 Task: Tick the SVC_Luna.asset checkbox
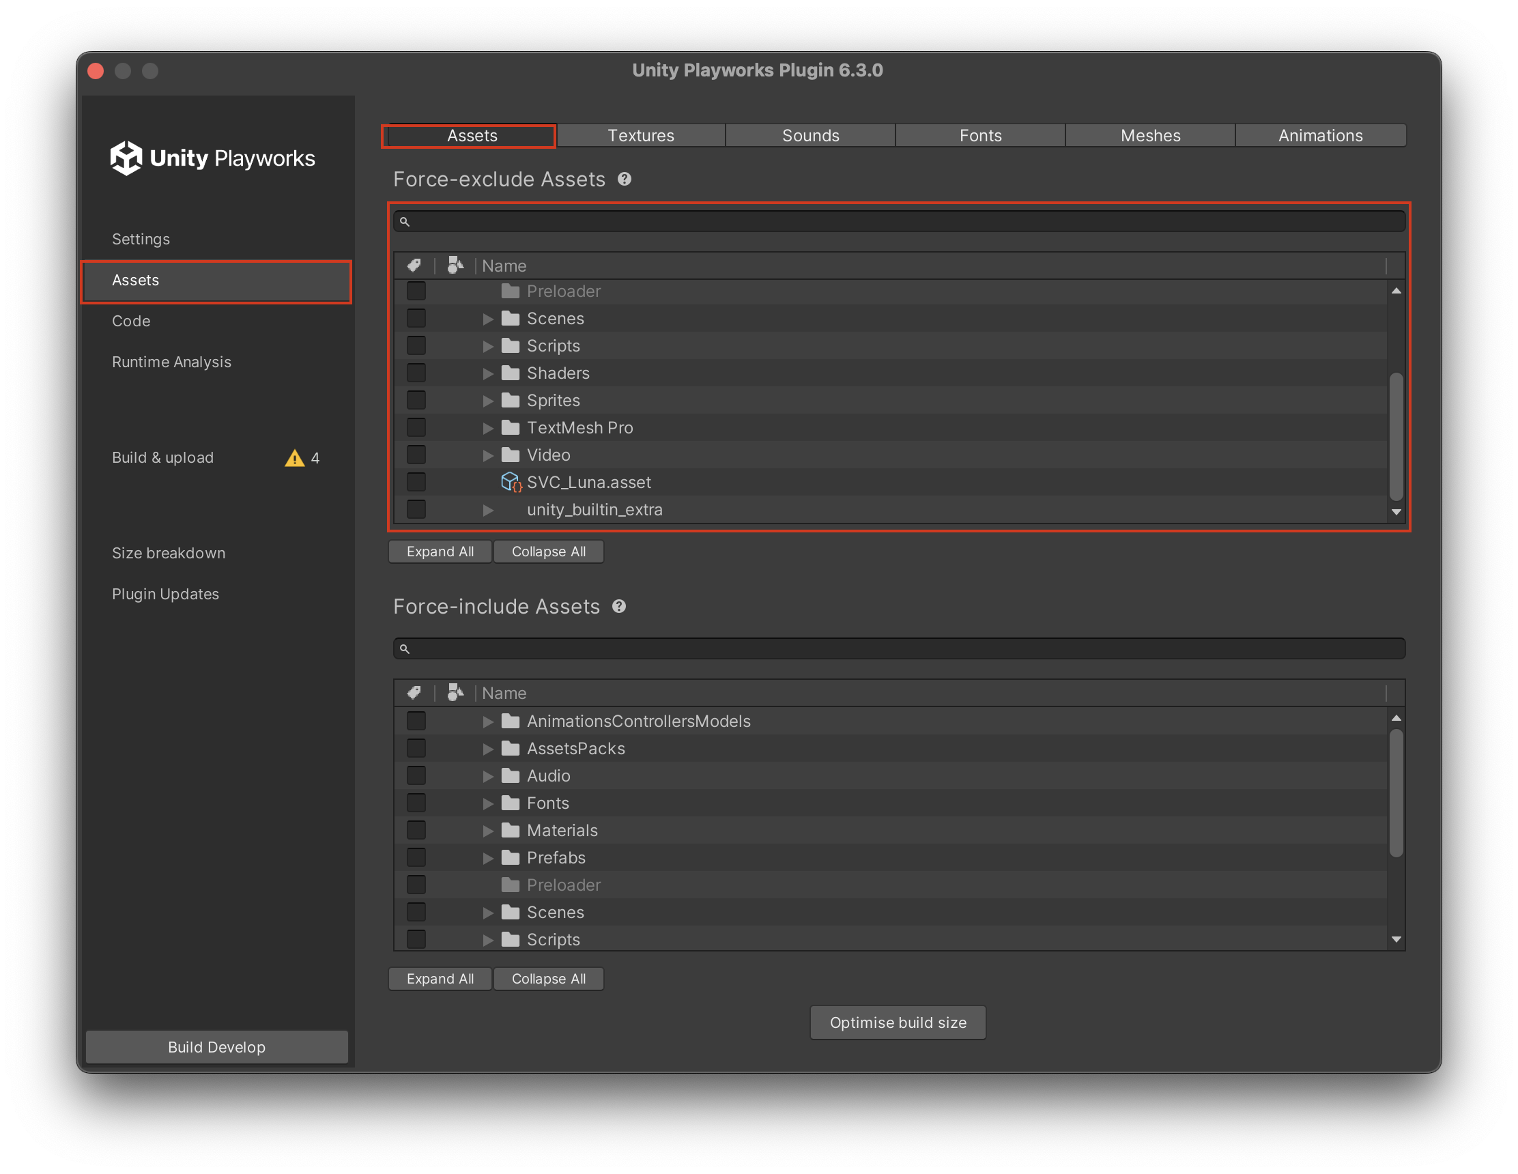pos(416,482)
